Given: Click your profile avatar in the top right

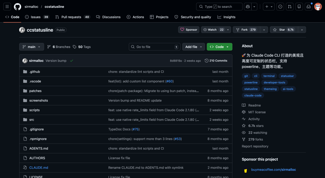Looking at the screenshot, I should (x=318, y=6).
